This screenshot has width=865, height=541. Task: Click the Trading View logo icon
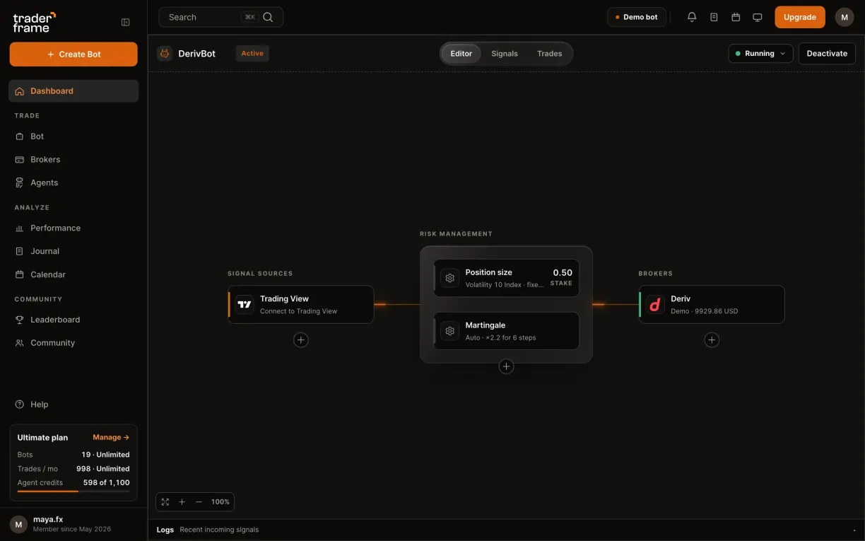[x=245, y=304]
